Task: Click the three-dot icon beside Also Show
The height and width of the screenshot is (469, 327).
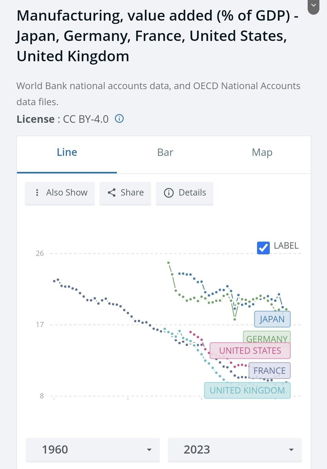Action: (x=37, y=193)
